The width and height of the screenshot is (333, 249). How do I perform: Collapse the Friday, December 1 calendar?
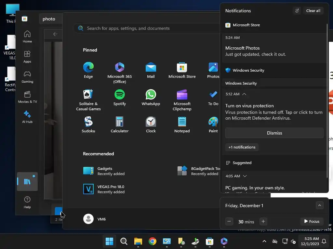(320, 205)
